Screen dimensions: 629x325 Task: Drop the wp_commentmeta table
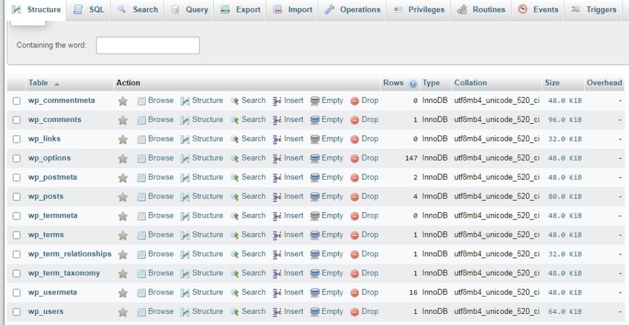click(x=364, y=101)
